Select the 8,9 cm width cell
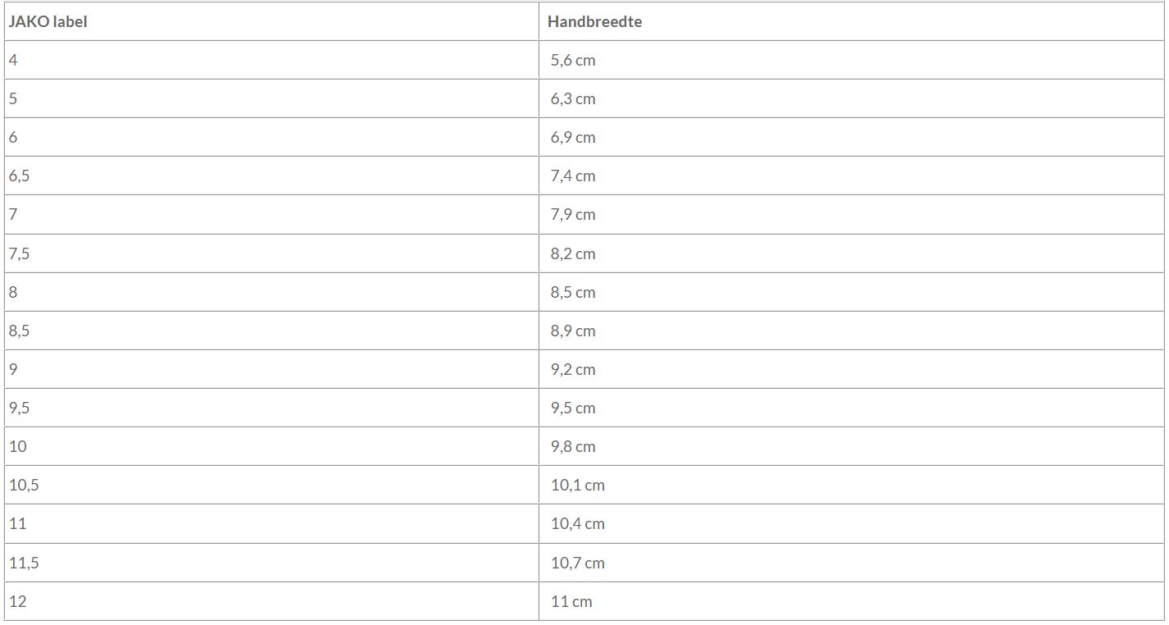 point(573,331)
